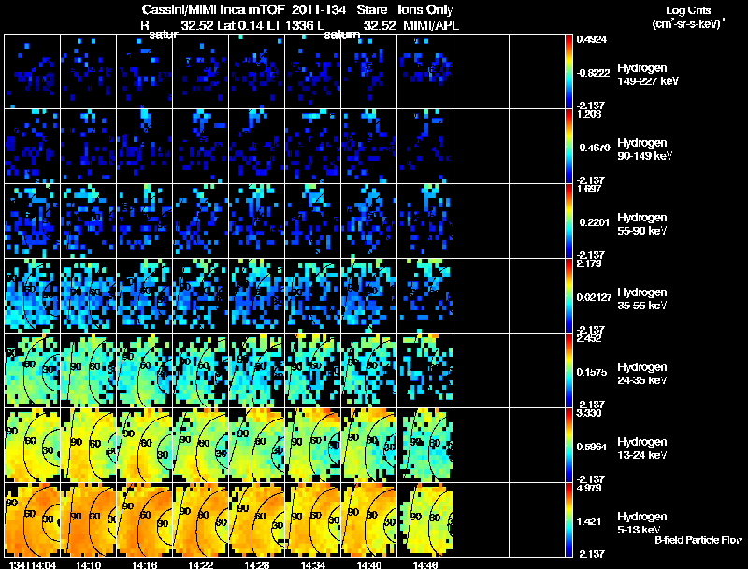The width and height of the screenshot is (748, 569).
Task: Click the 'Cassini/MIMI Inca mTOF' title text
Action: point(213,9)
